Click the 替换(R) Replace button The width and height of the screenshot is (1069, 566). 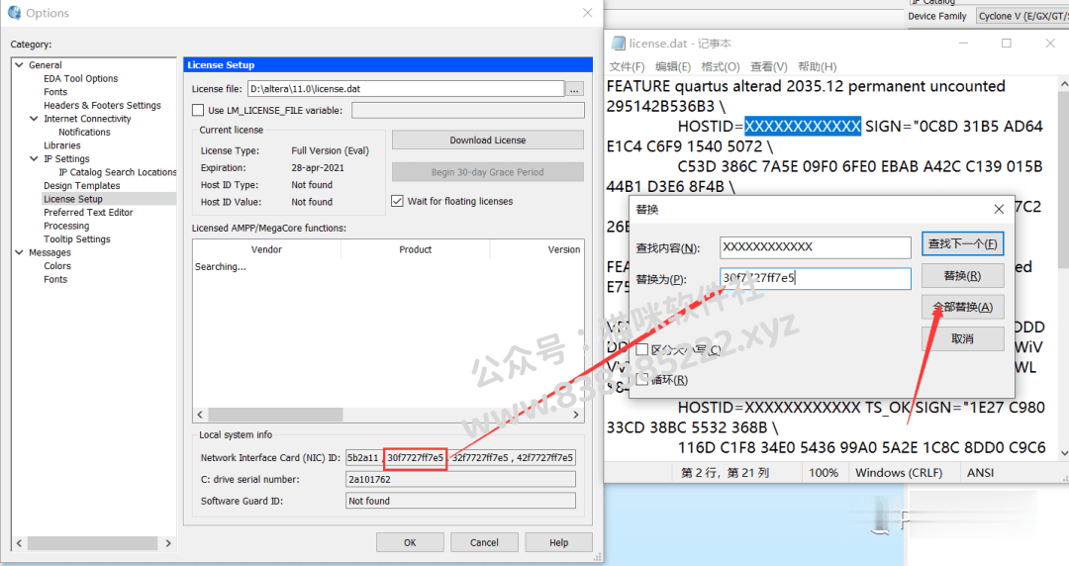coord(963,275)
